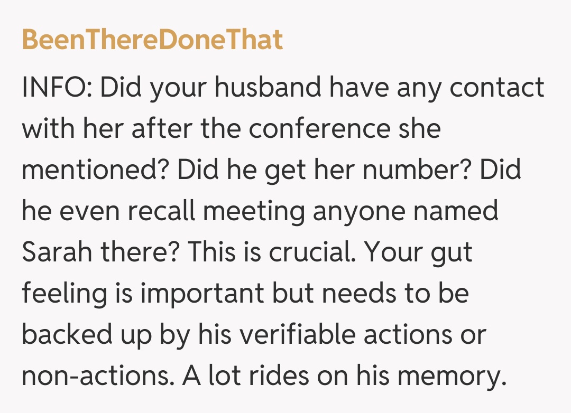Image resolution: width=571 pixels, height=413 pixels.
Task: Click the word "anyone" in the comment
Action: point(364,211)
